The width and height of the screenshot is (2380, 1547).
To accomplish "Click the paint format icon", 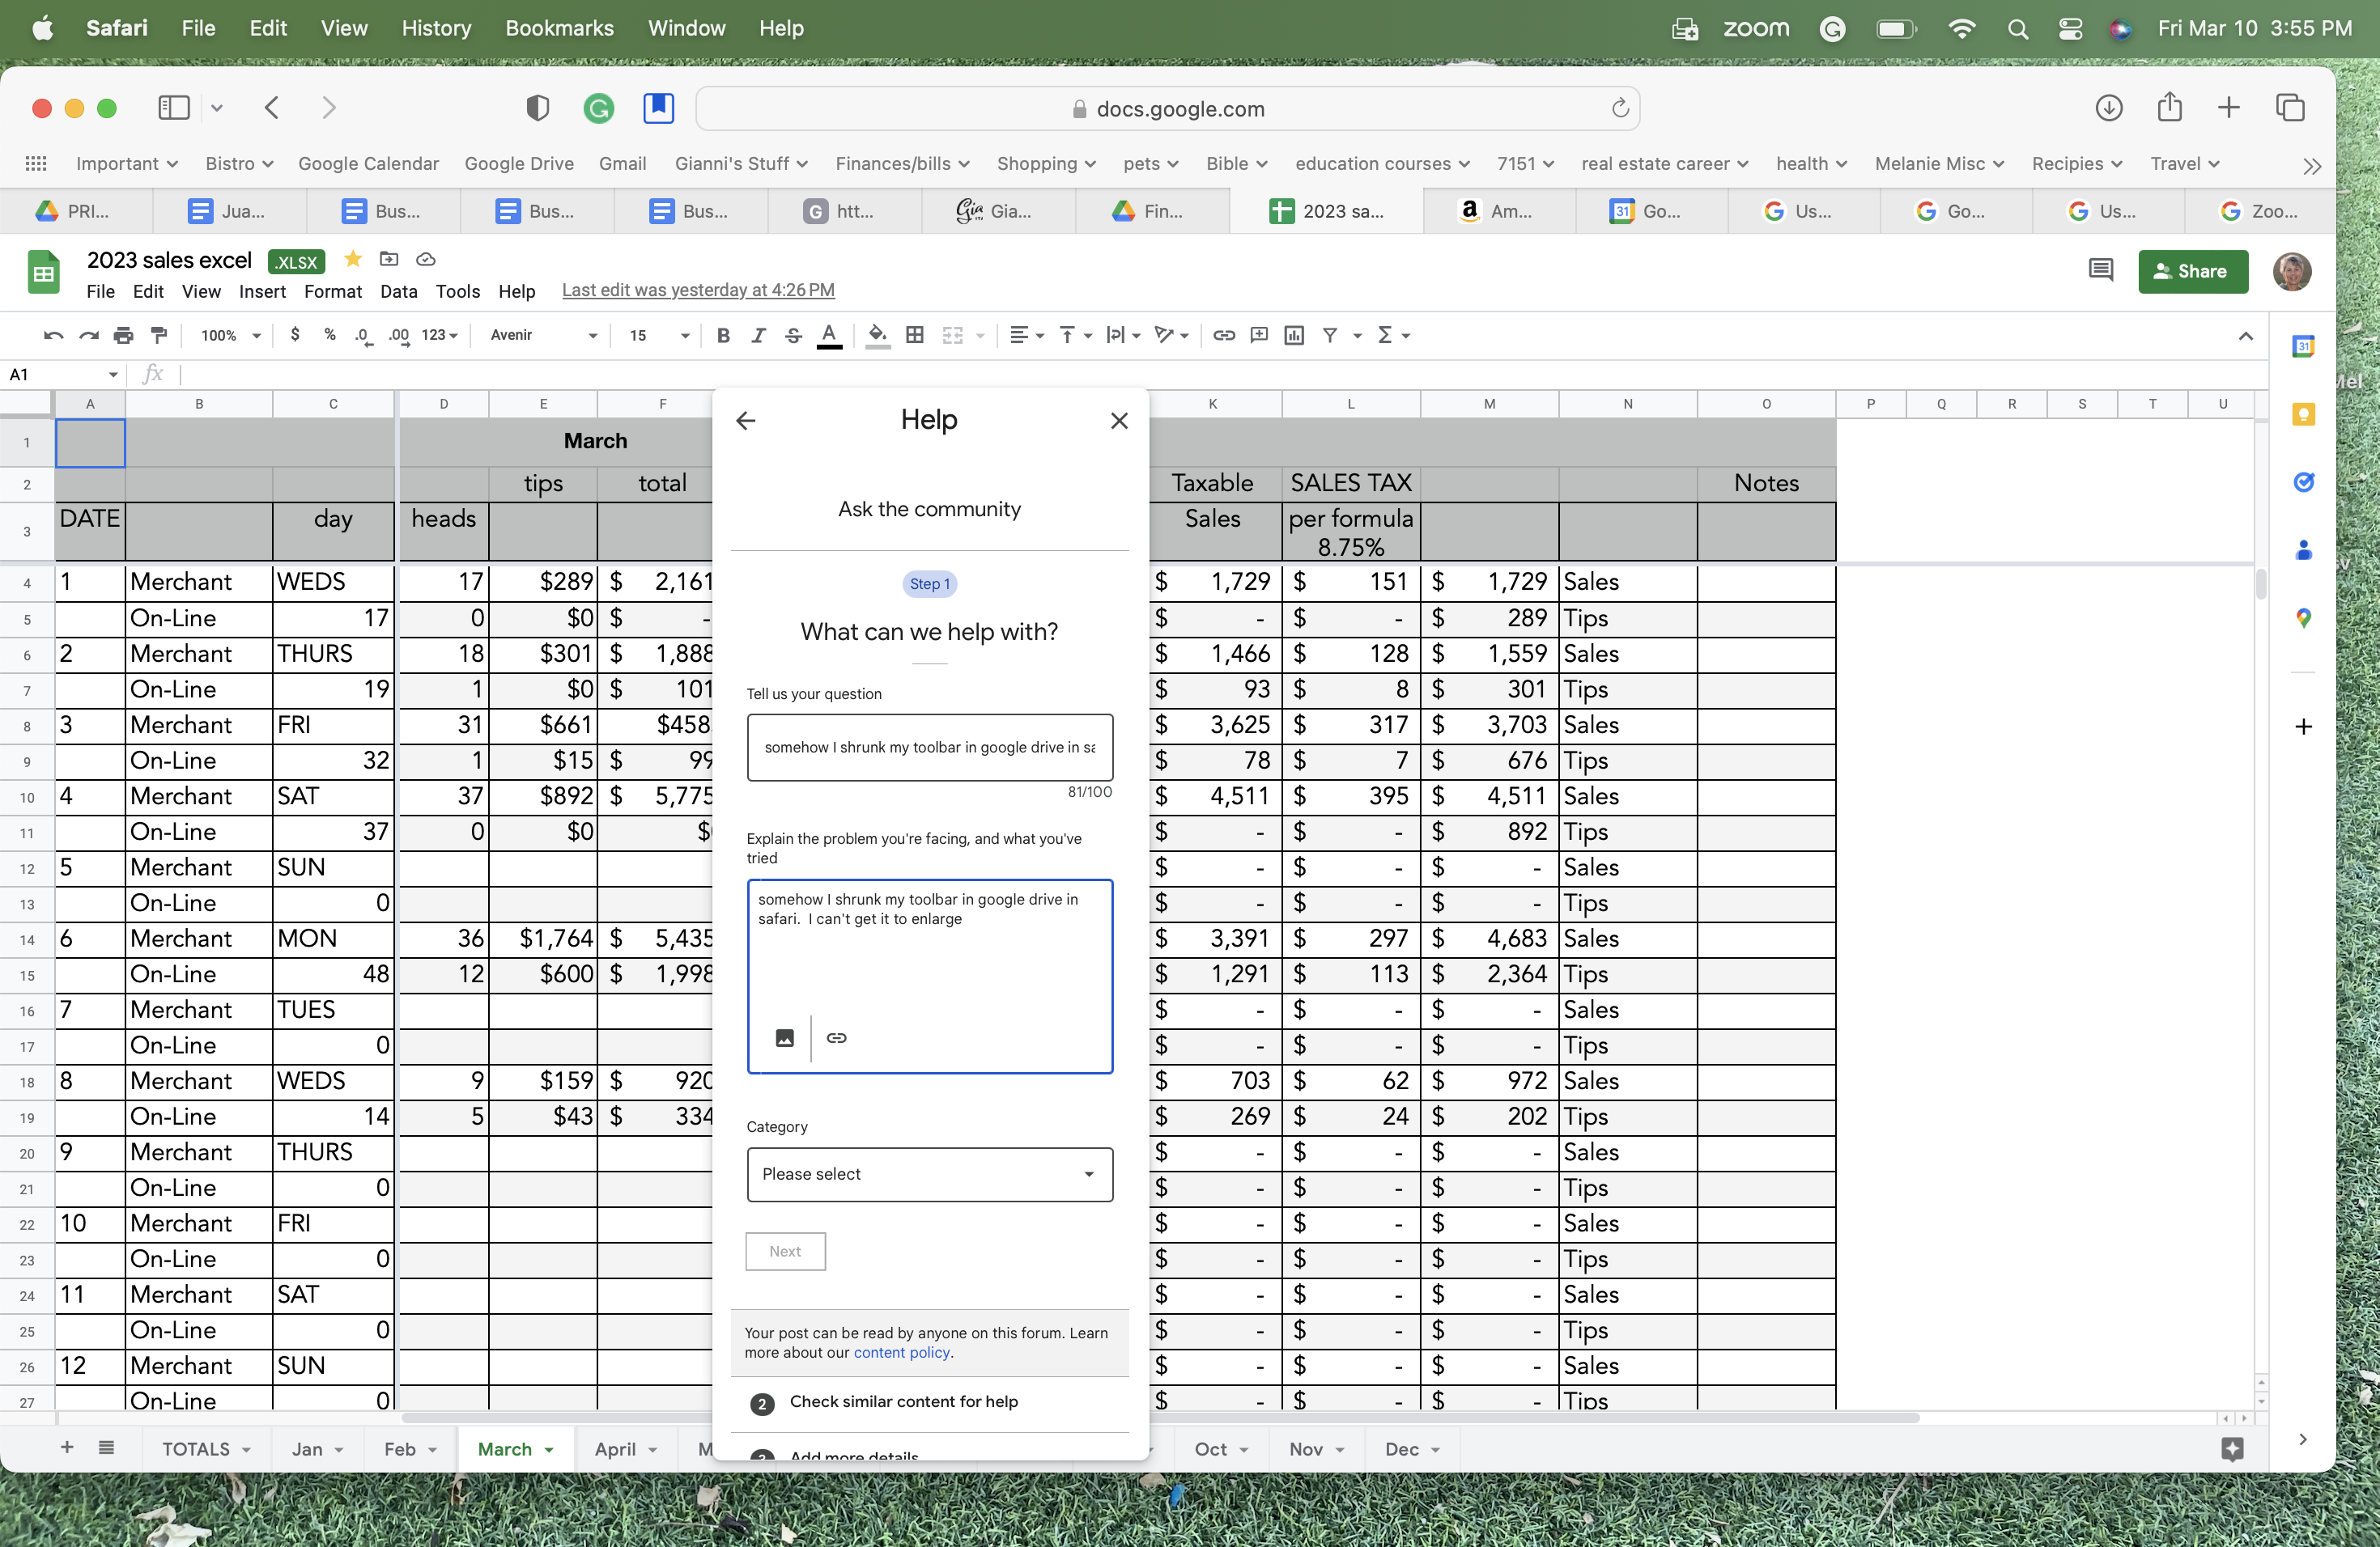I will 158,335.
